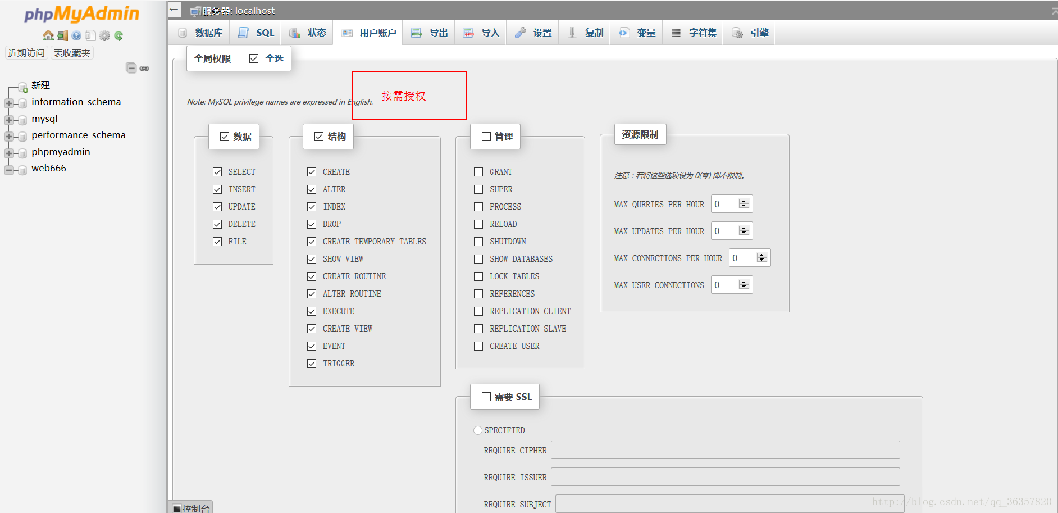Click database icon next to performance_schema
The height and width of the screenshot is (513, 1058).
pos(22,137)
